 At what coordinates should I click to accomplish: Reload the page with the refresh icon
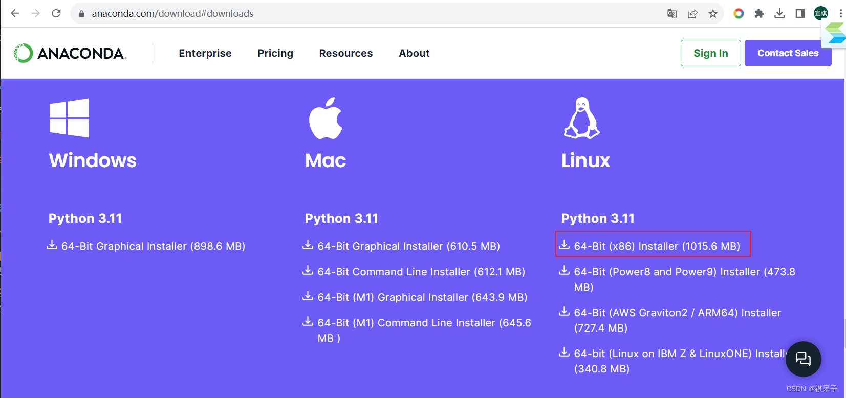(56, 13)
